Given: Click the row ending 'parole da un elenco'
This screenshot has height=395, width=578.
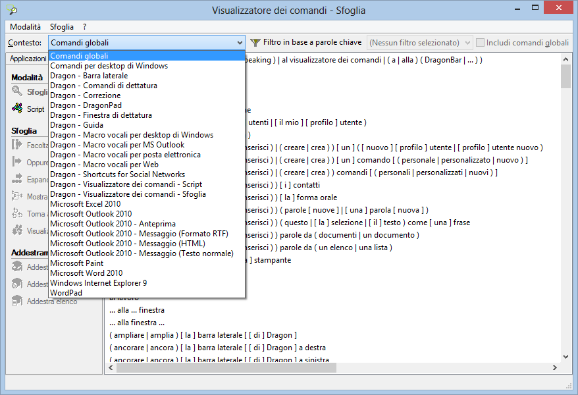Looking at the screenshot, I should [x=319, y=248].
